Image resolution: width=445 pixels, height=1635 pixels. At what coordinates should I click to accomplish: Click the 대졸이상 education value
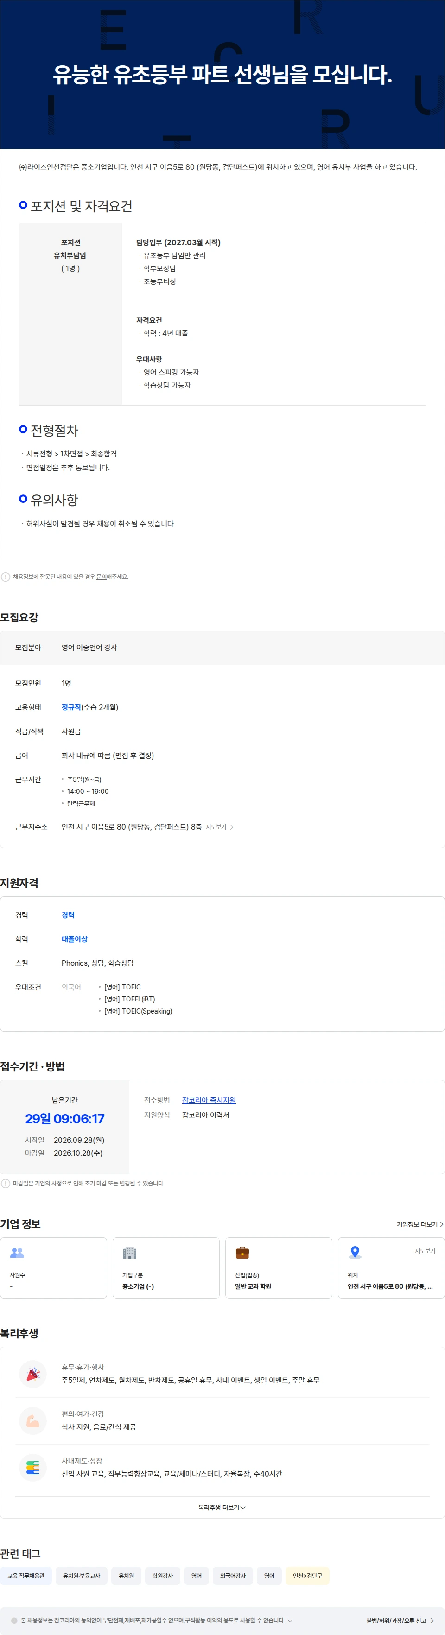tap(74, 939)
